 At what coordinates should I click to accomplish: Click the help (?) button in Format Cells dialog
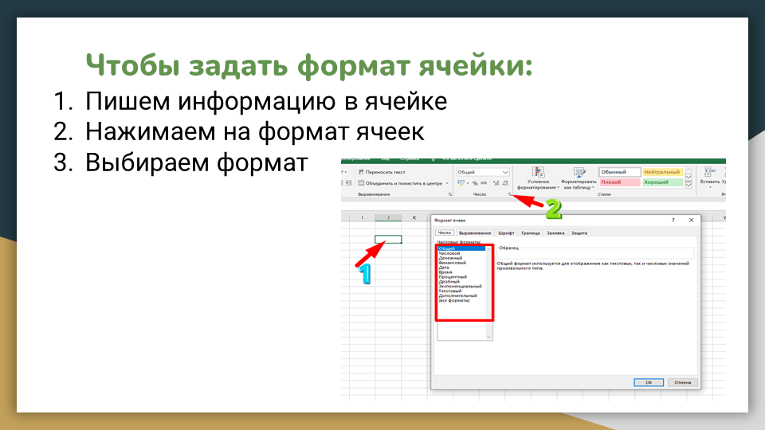click(673, 221)
